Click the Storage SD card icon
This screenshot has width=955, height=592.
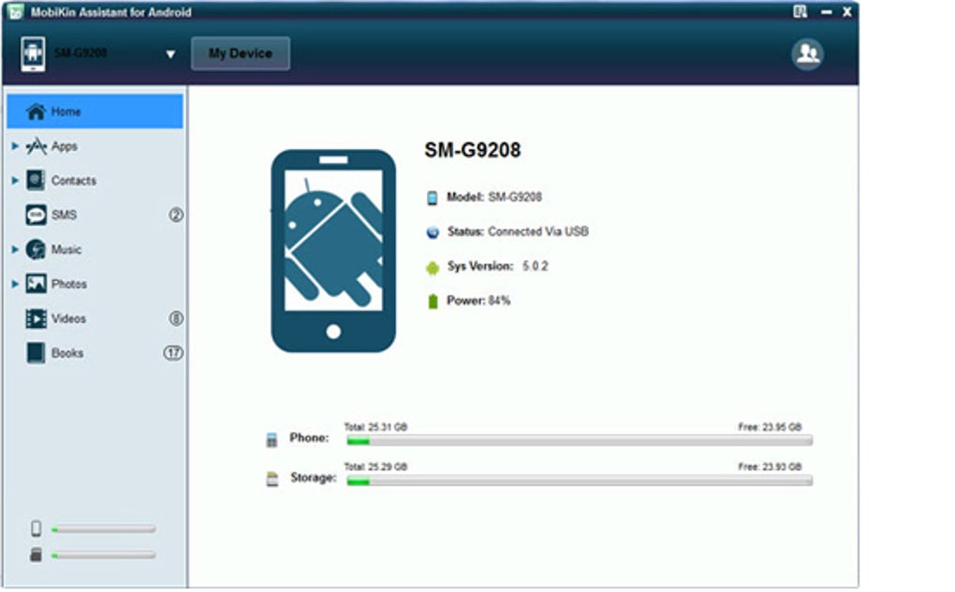click(272, 480)
